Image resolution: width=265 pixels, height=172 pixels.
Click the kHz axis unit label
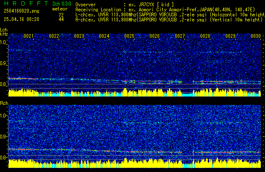tap(4, 34)
